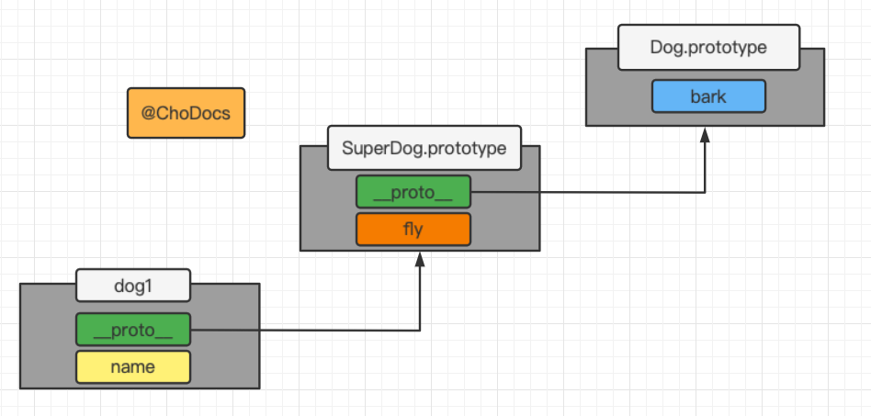Select the arrowhead pointing into SuperDog.prototype
The image size is (871, 416).
coord(420,259)
